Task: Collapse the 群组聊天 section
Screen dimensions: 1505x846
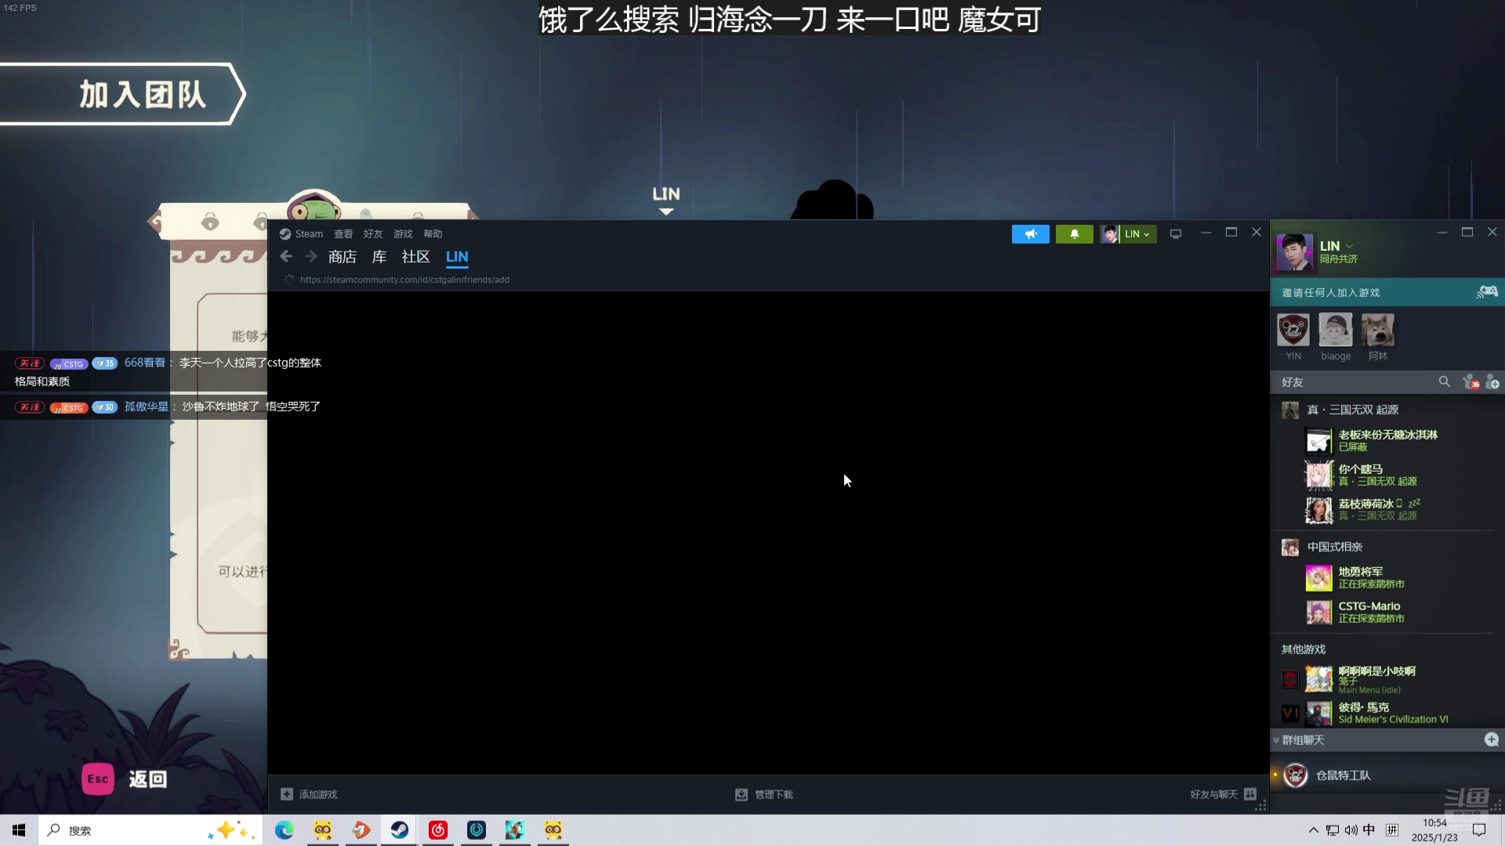Action: [1276, 740]
